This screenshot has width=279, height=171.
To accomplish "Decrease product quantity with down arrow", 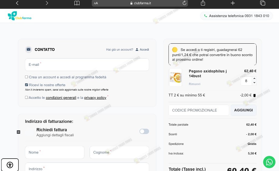I will tap(254, 82).
